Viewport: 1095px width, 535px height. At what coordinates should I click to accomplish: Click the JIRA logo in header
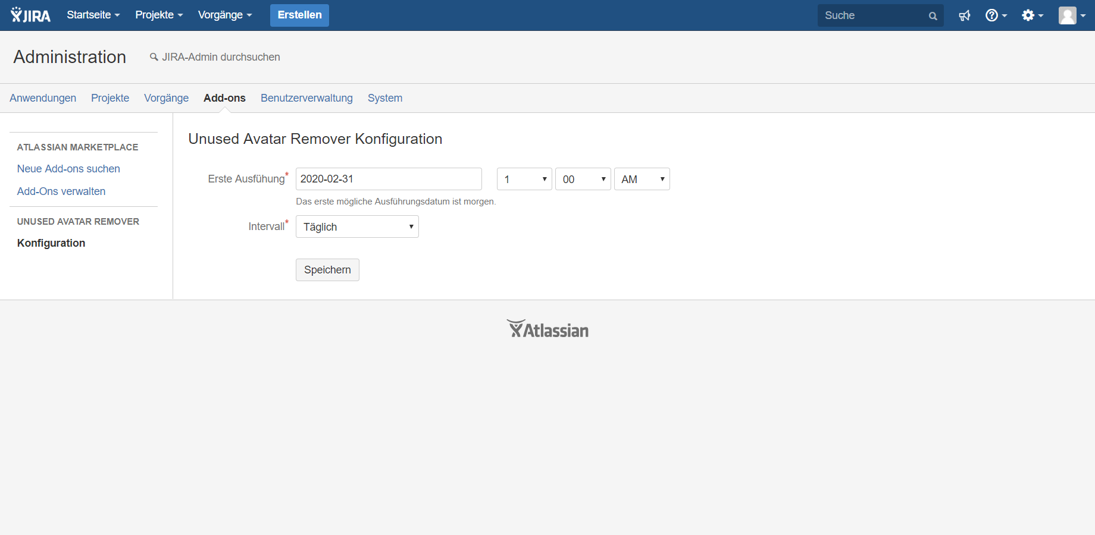[x=30, y=15]
